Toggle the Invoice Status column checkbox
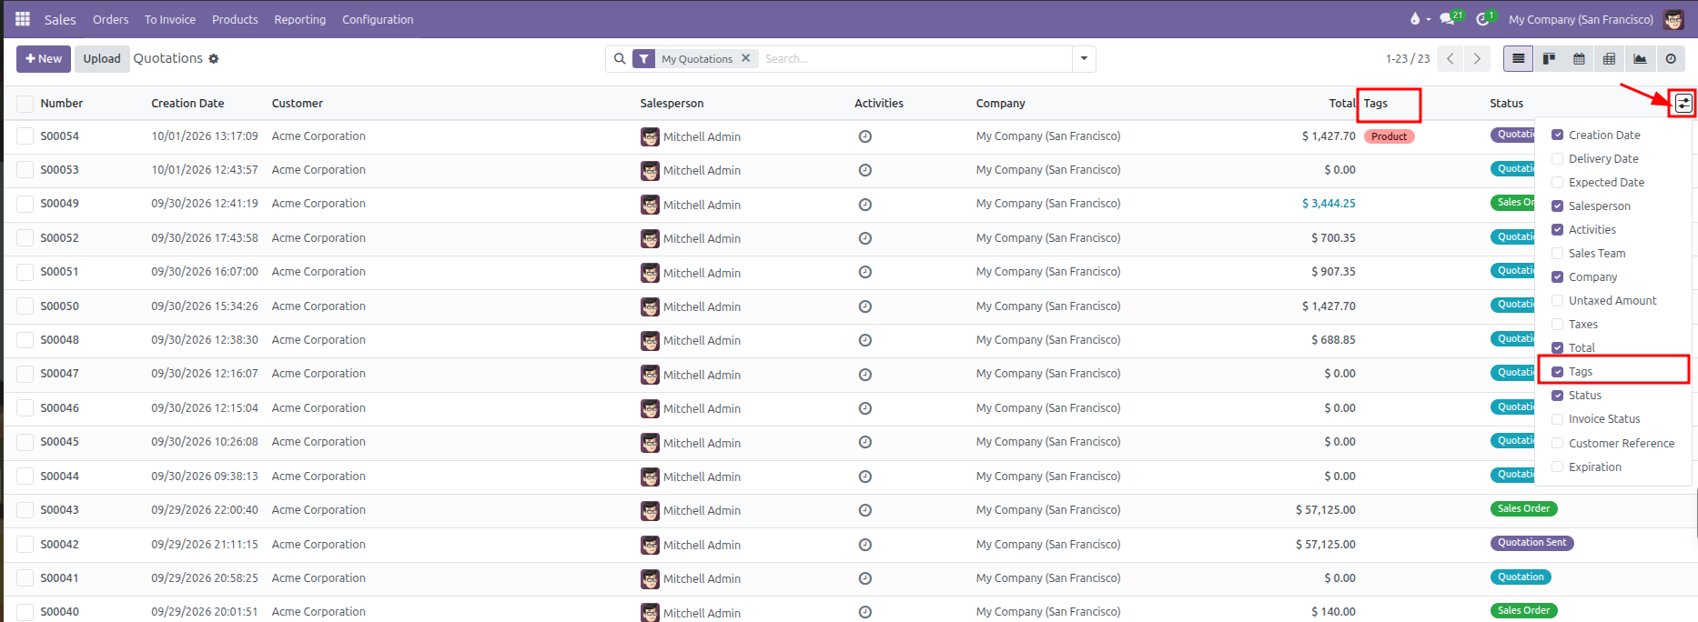 point(1558,418)
